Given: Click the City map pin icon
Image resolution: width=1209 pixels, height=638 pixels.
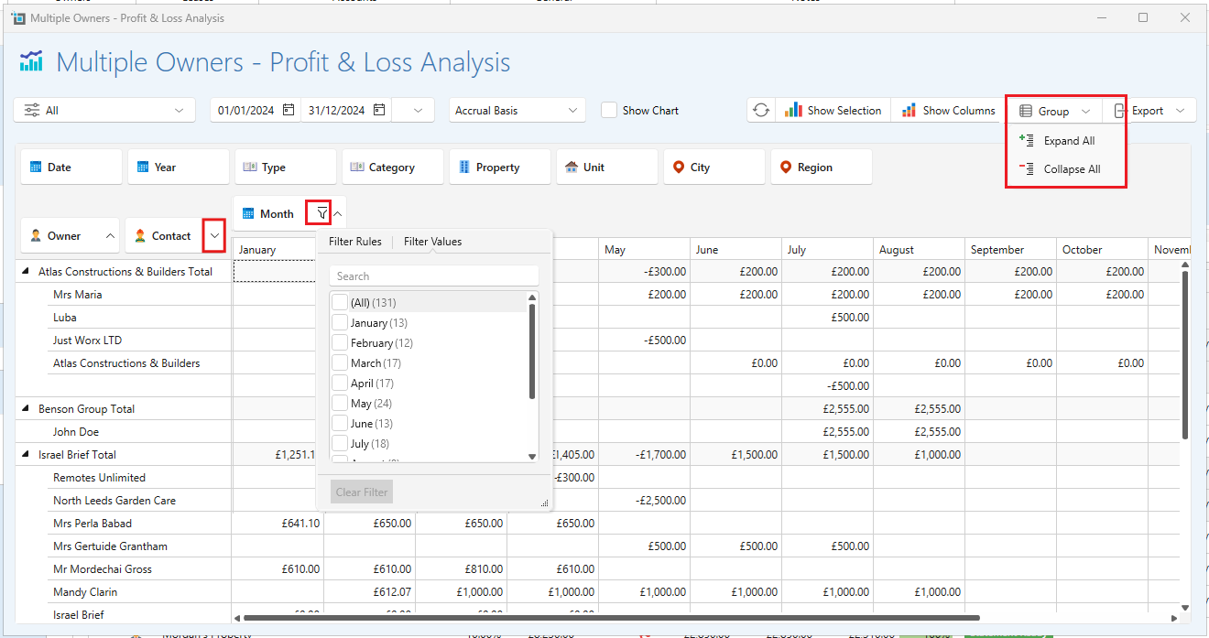Looking at the screenshot, I should [679, 168].
